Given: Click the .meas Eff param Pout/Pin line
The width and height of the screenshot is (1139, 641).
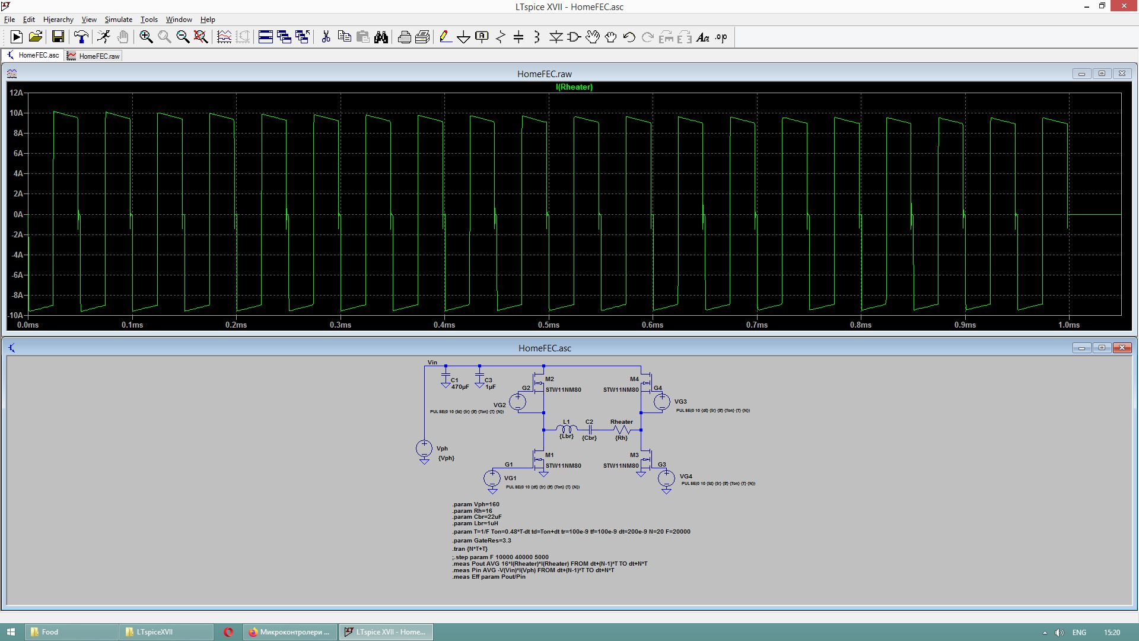Looking at the screenshot, I should (489, 577).
